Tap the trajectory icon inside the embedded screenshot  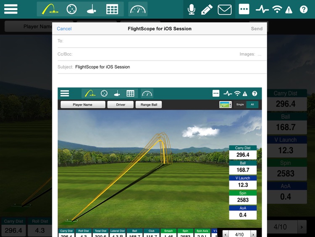(x=90, y=93)
